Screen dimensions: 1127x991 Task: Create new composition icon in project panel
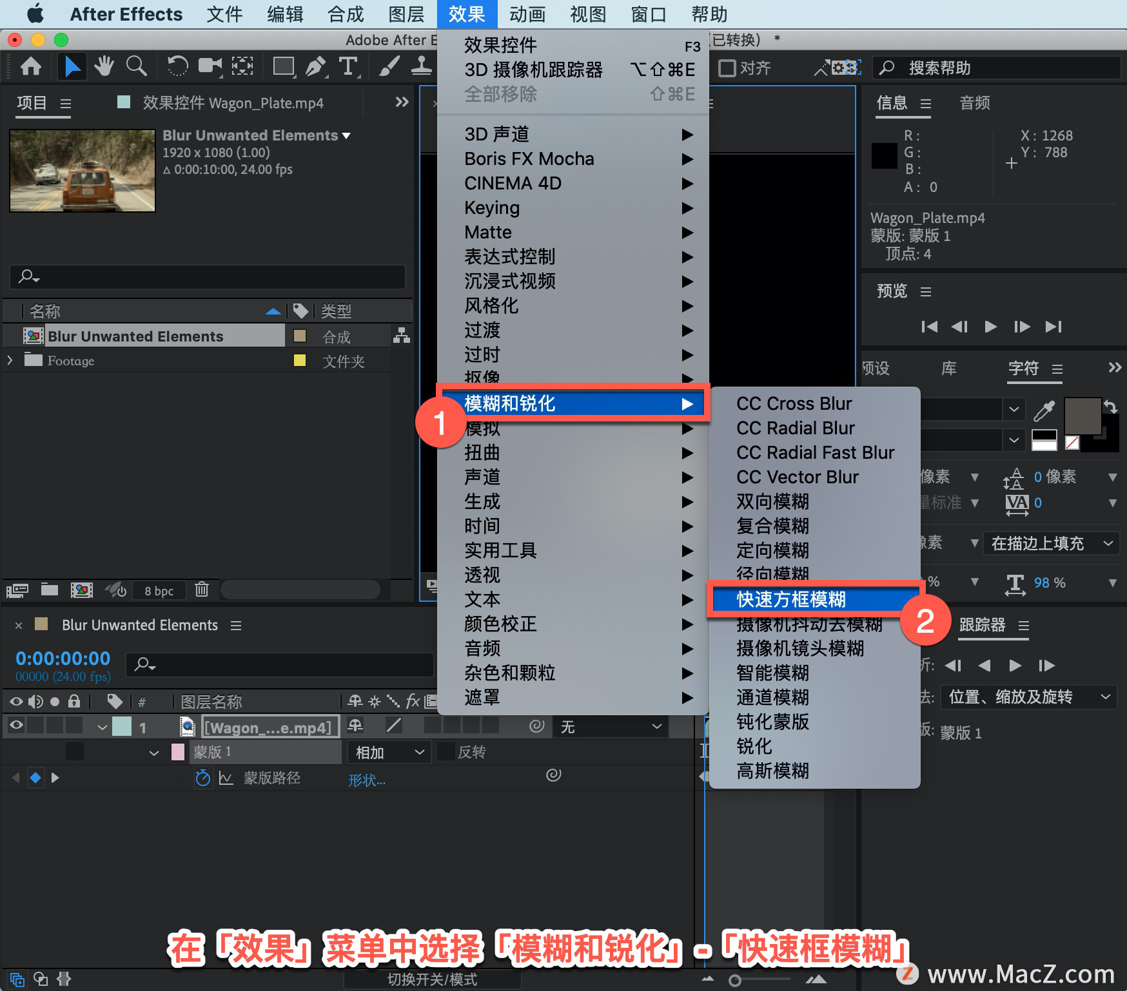coord(82,590)
